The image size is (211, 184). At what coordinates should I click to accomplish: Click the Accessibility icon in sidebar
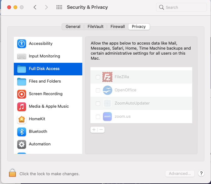[22, 44]
